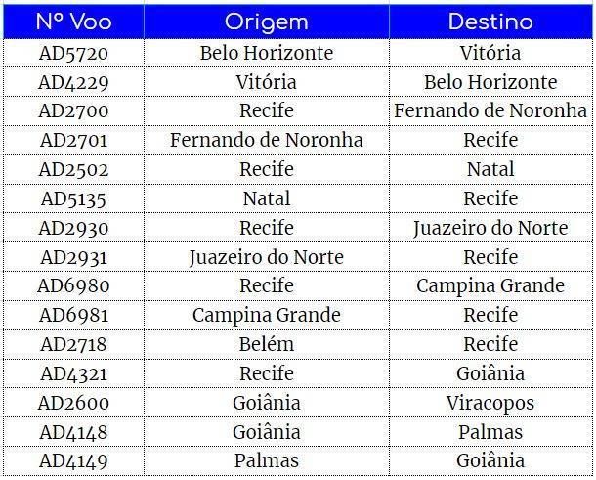Select Natal origin for flight AD5135

point(267,198)
